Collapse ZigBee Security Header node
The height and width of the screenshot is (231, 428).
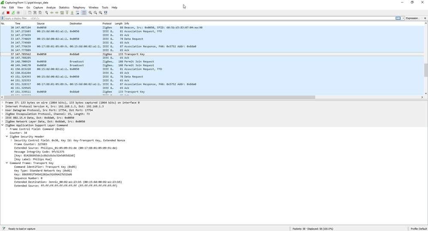pos(7,137)
